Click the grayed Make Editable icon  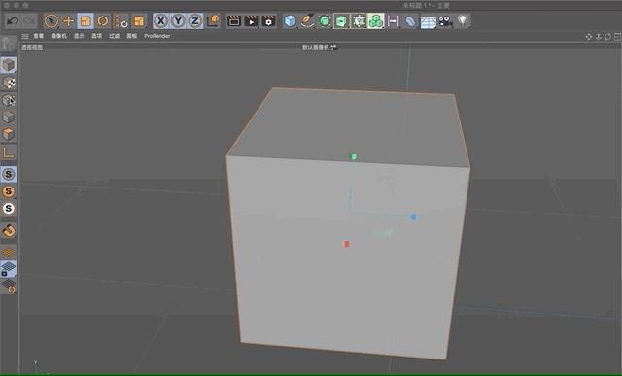coord(9,44)
